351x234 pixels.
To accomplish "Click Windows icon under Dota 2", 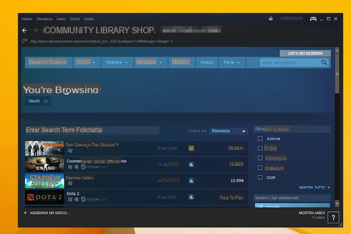I will (70, 200).
